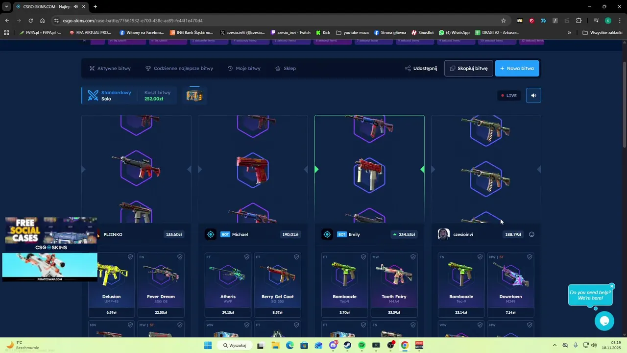
Task: Open the youtube muza bookmark folder
Action: [352, 33]
